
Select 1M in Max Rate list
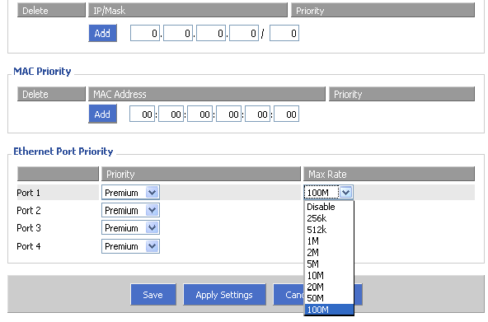click(329, 240)
